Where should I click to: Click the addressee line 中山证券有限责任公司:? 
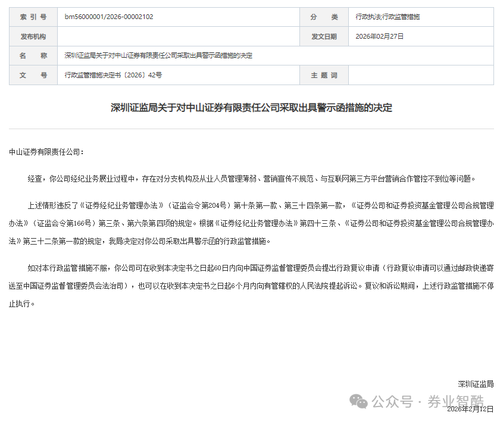coord(46,152)
